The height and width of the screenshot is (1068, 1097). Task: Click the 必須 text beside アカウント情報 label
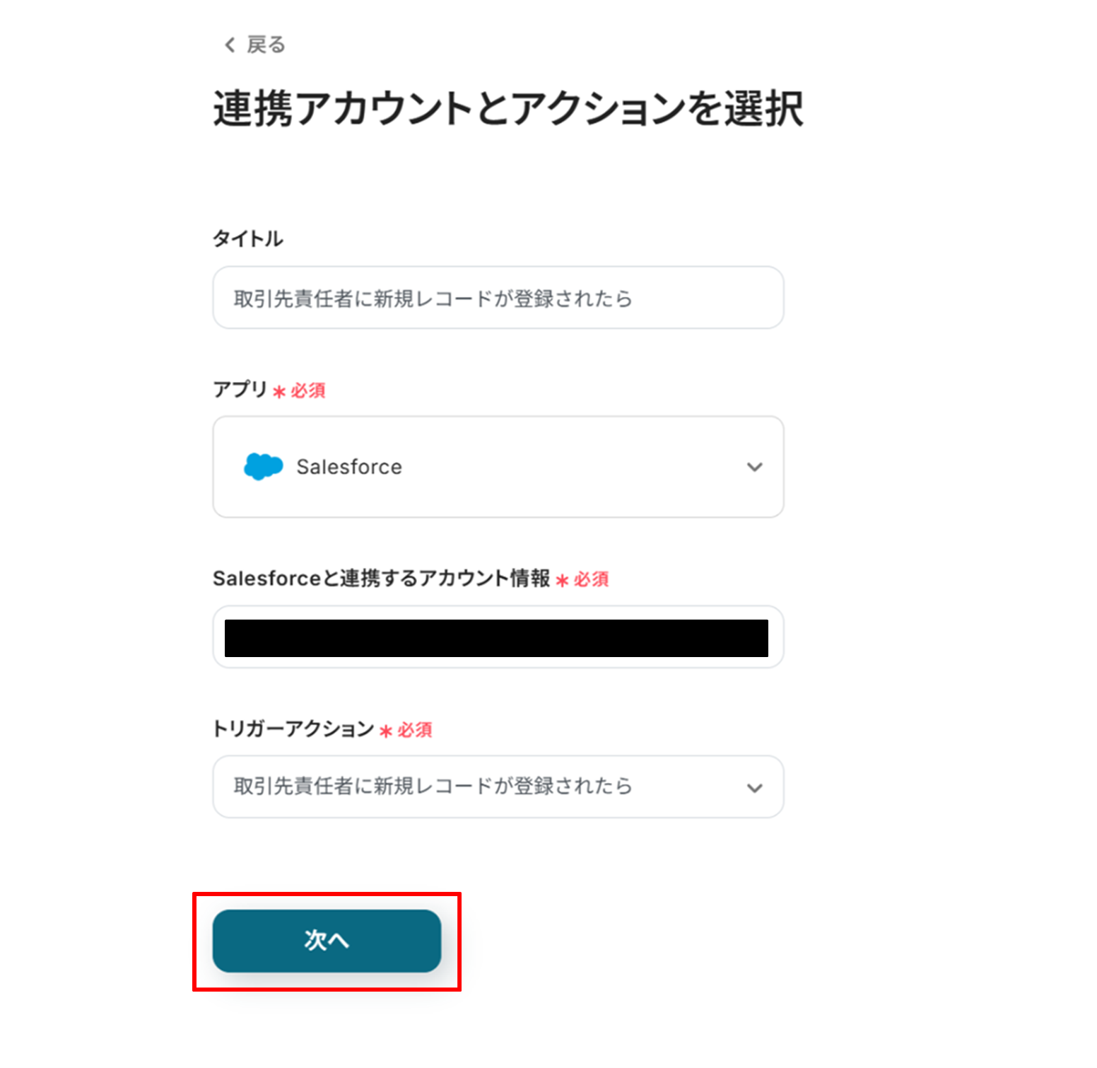click(592, 579)
